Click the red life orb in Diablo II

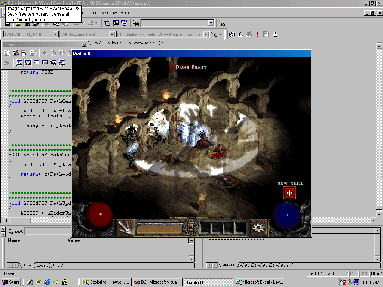pyautogui.click(x=98, y=216)
